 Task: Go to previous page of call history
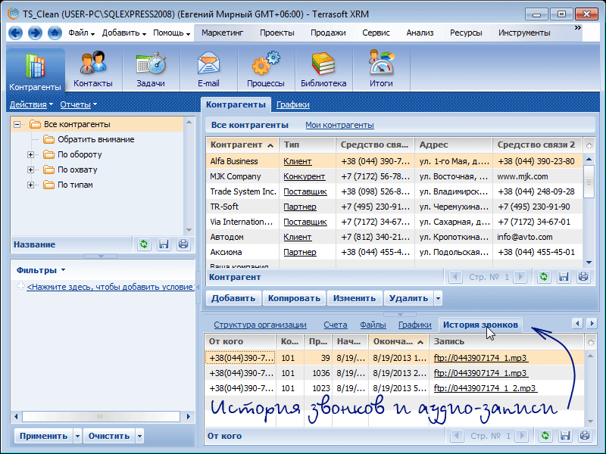tap(457, 436)
